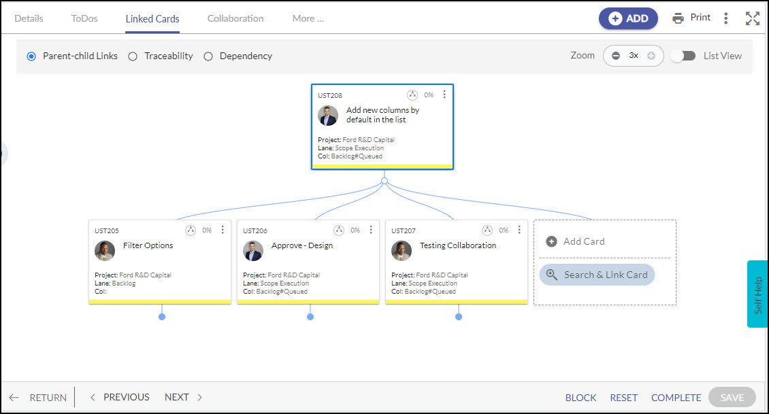The height and width of the screenshot is (414, 769).
Task: Click hierarchy icon on UST207 card
Action: pos(487,230)
